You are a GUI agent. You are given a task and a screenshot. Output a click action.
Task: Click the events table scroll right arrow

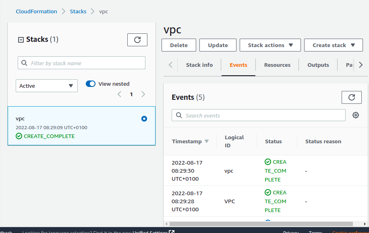tap(365, 224)
